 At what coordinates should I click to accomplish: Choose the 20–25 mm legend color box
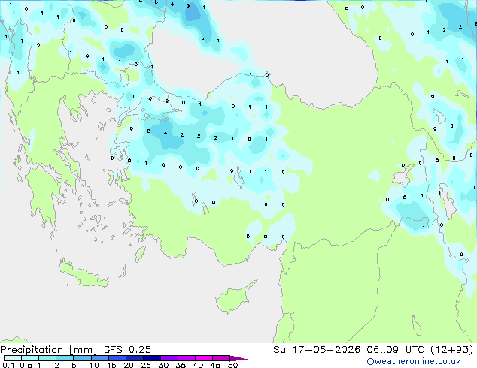coord(135,358)
